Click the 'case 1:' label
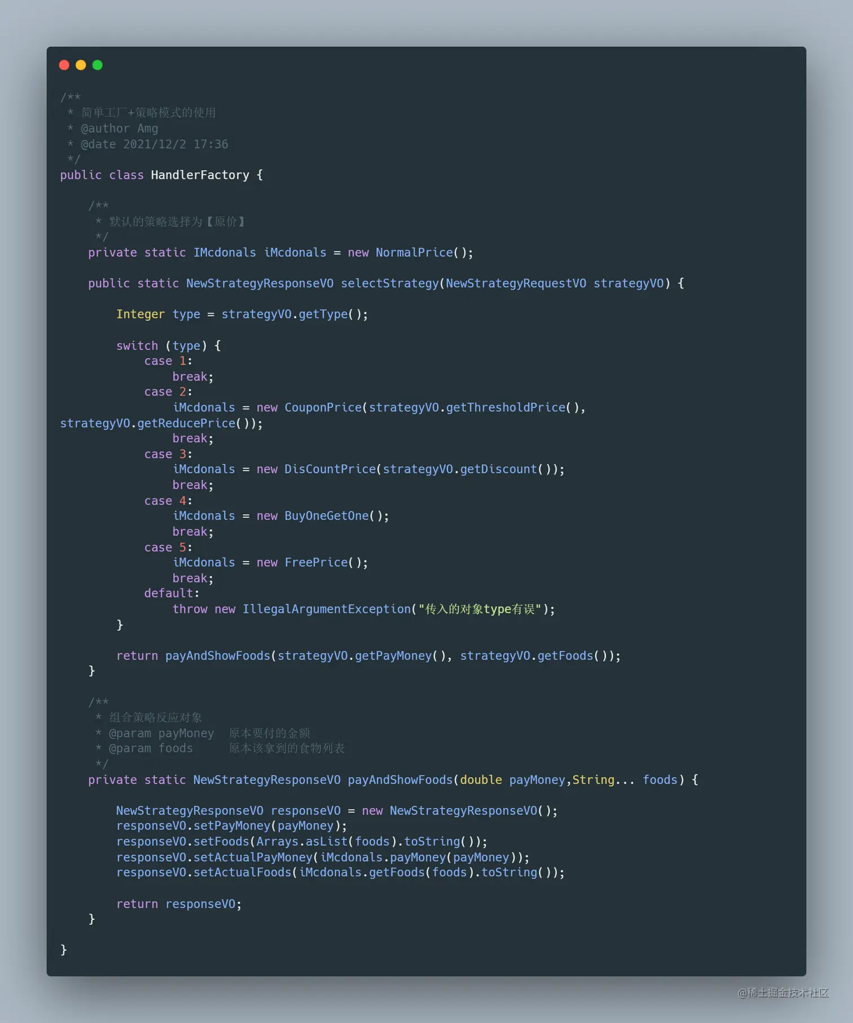 168,361
